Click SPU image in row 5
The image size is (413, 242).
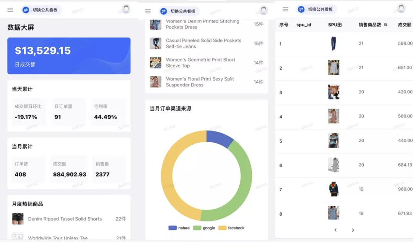click(333, 140)
